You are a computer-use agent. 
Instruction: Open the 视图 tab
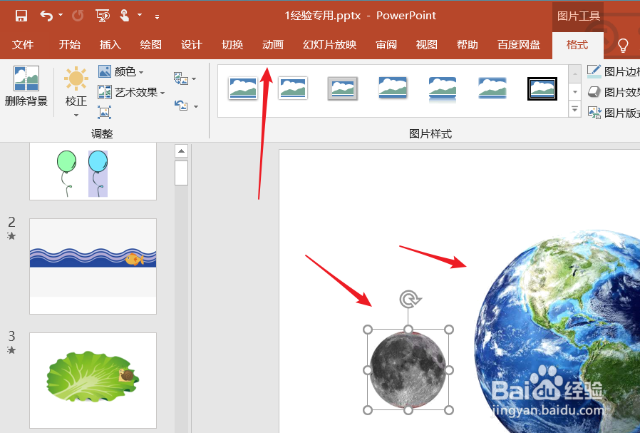point(426,44)
